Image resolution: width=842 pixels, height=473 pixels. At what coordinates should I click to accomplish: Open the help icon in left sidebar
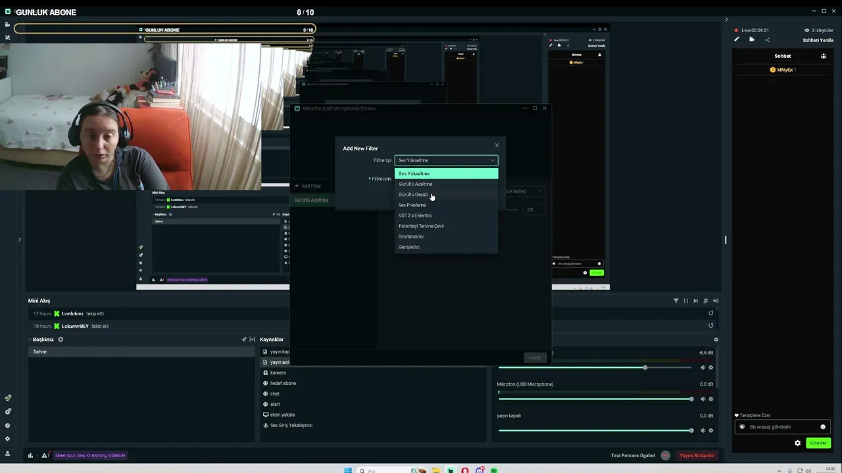[8, 426]
